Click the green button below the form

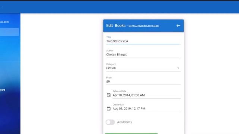(131, 134)
